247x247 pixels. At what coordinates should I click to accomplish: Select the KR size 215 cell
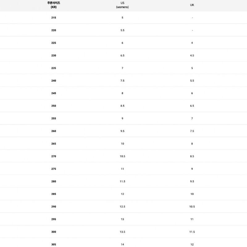pyautogui.click(x=54, y=18)
